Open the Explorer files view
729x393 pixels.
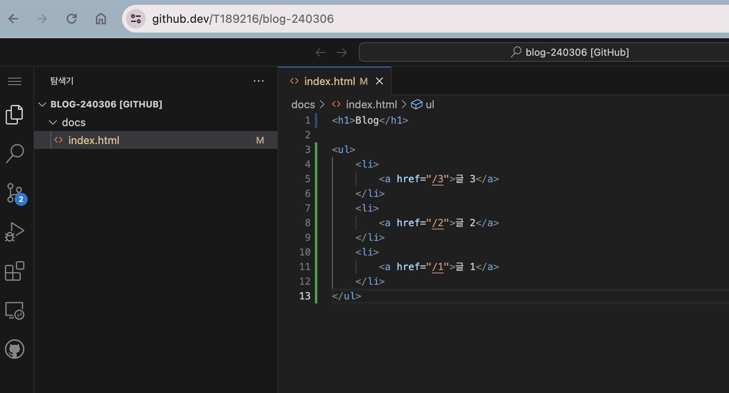pos(15,115)
